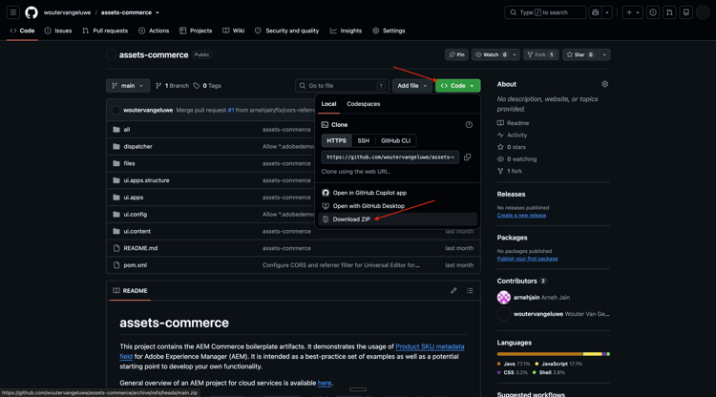The image size is (716, 397).
Task: Open the GitHub home logo
Action: (x=32, y=12)
